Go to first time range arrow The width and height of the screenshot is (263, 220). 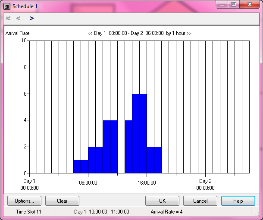point(8,18)
